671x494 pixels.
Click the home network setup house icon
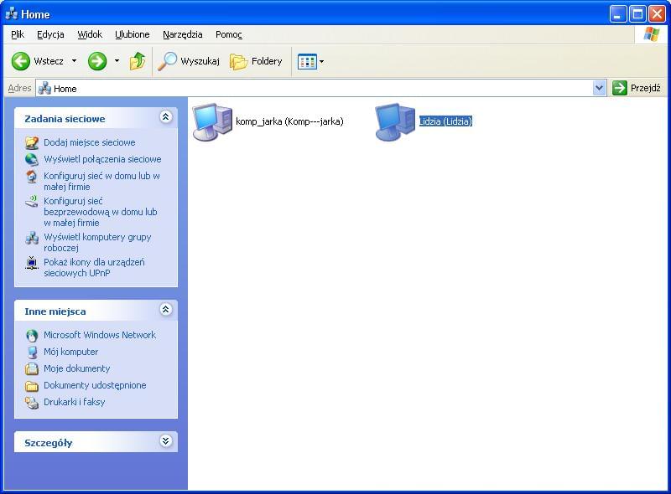(x=32, y=176)
